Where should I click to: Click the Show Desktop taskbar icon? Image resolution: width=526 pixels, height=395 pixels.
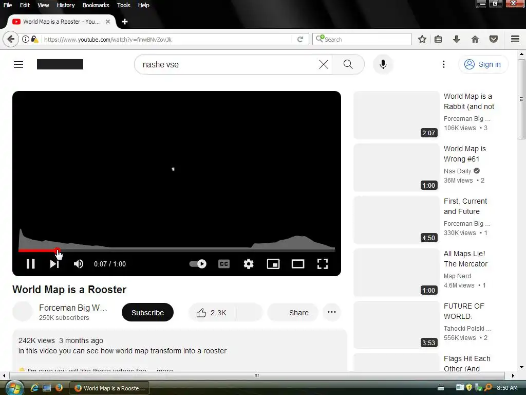(47, 388)
